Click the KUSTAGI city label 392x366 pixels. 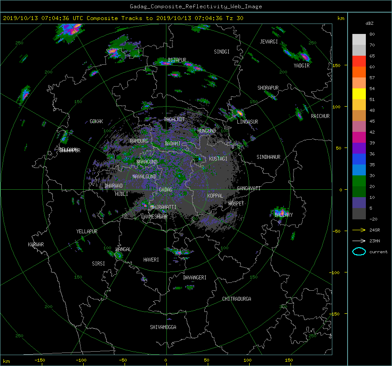[x=218, y=159]
